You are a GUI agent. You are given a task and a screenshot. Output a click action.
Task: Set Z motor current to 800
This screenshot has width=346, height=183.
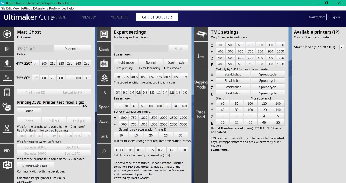pyautogui.click(x=261, y=58)
